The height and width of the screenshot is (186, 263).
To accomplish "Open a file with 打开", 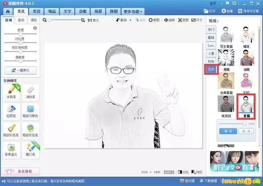I will [210, 11].
